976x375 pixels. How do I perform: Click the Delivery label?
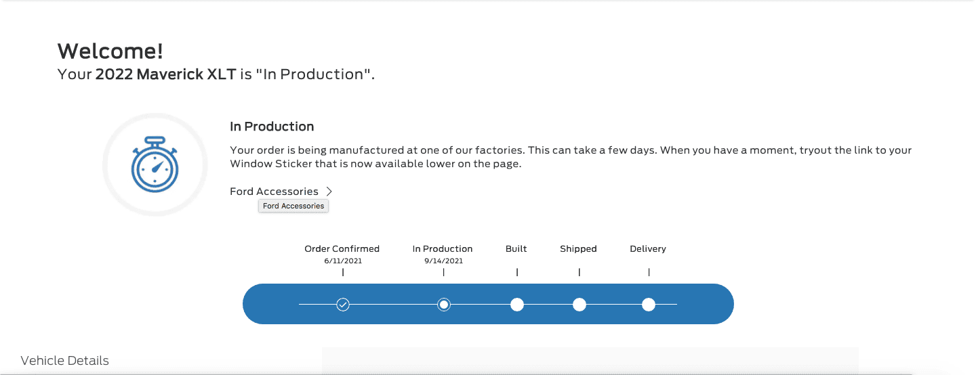[x=648, y=248]
